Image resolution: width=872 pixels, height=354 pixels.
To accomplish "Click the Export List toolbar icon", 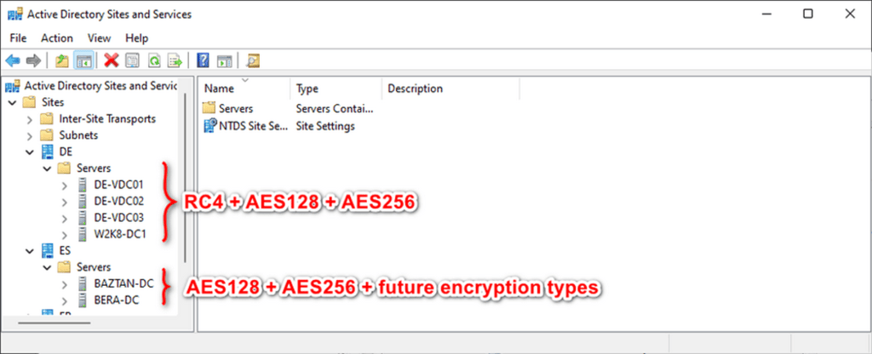I will 175,60.
